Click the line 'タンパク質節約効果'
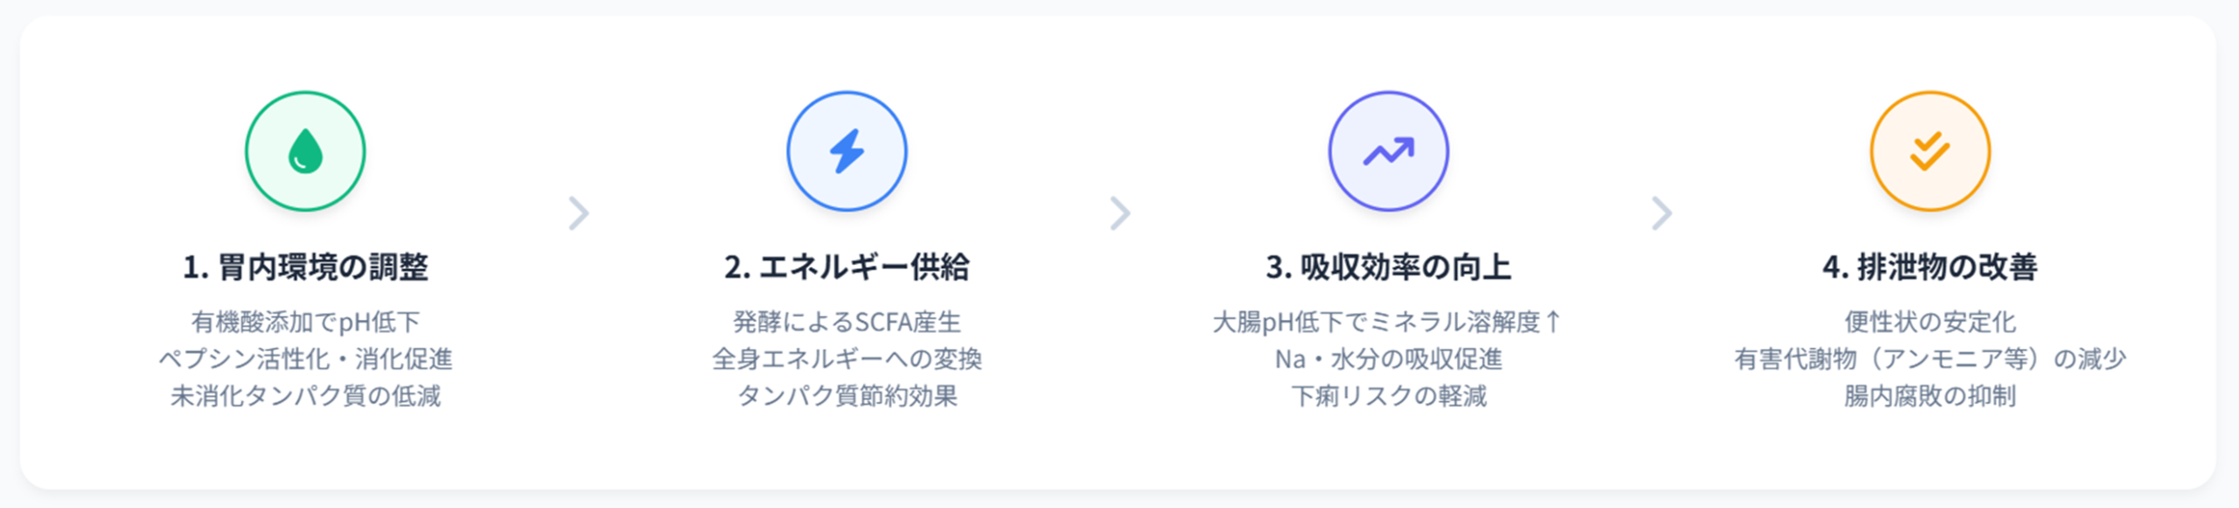The image size is (2239, 508). (x=847, y=396)
